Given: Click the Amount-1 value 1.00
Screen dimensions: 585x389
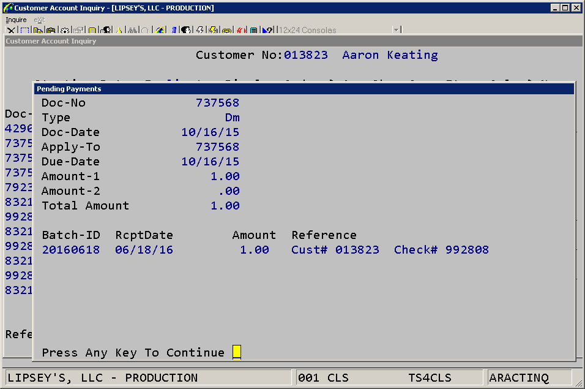Looking at the screenshot, I should tap(225, 176).
